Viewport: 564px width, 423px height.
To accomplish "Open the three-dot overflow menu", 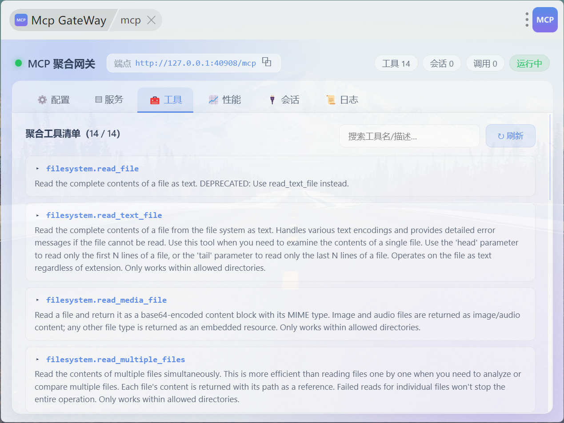I will pos(527,20).
